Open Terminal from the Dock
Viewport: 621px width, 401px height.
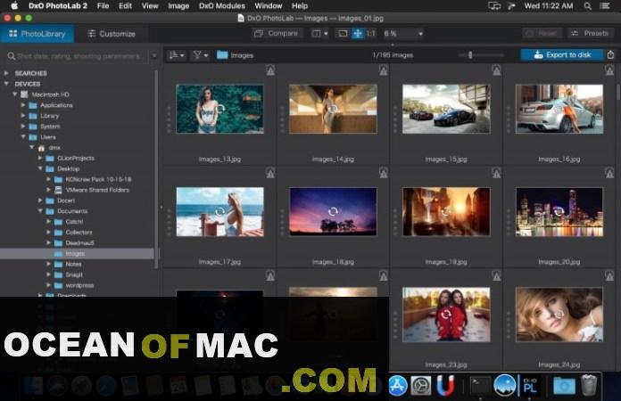[480, 385]
